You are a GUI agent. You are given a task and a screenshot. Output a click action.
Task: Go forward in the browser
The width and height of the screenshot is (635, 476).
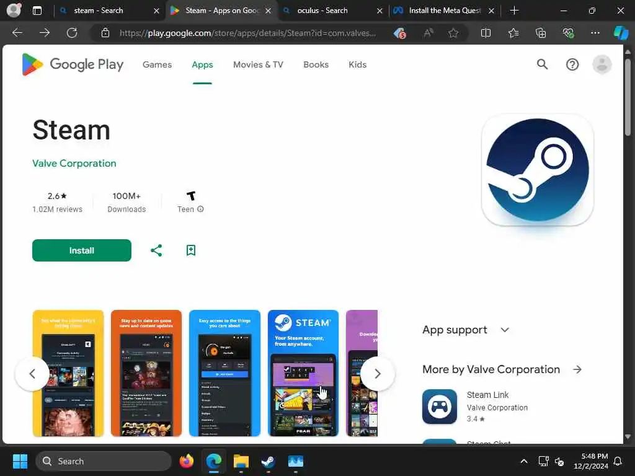tap(45, 33)
